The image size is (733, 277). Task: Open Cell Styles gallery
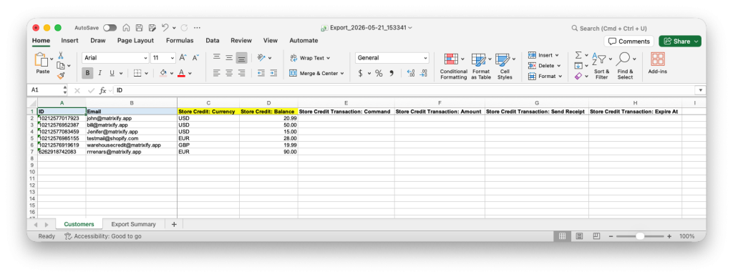click(x=505, y=67)
